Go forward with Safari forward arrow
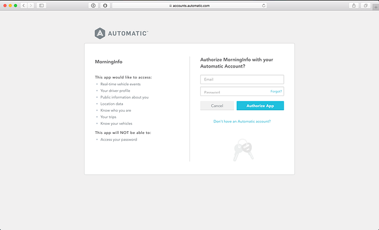 tap(31, 5)
